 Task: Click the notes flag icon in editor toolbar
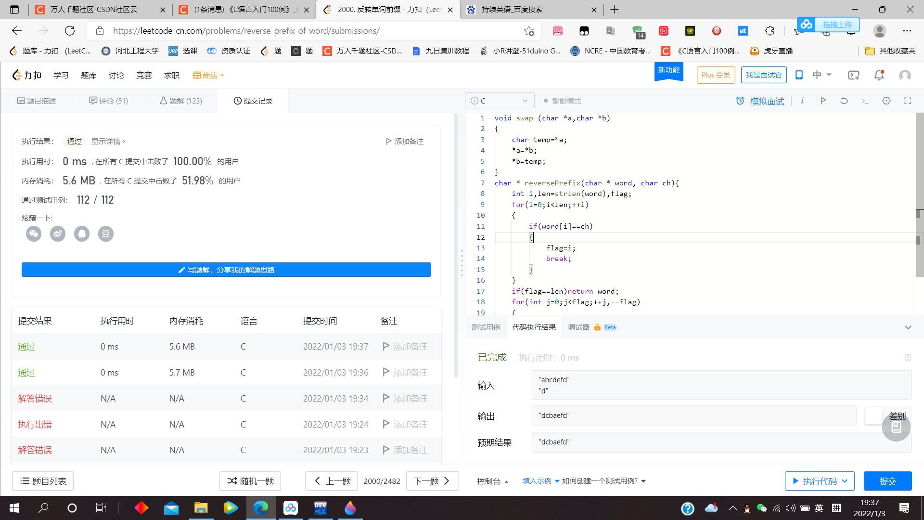823,101
